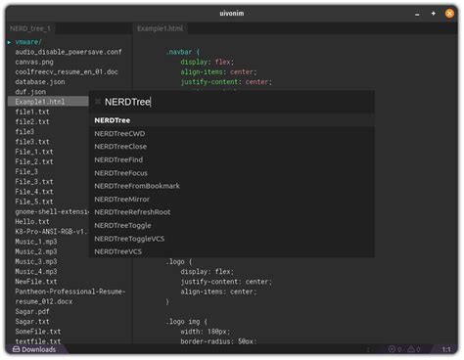
Task: Open resume_012.docx in the tree
Action: (44, 301)
